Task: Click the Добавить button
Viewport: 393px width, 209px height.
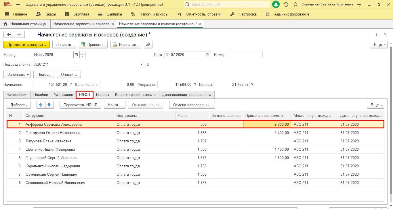Action: tap(19, 105)
